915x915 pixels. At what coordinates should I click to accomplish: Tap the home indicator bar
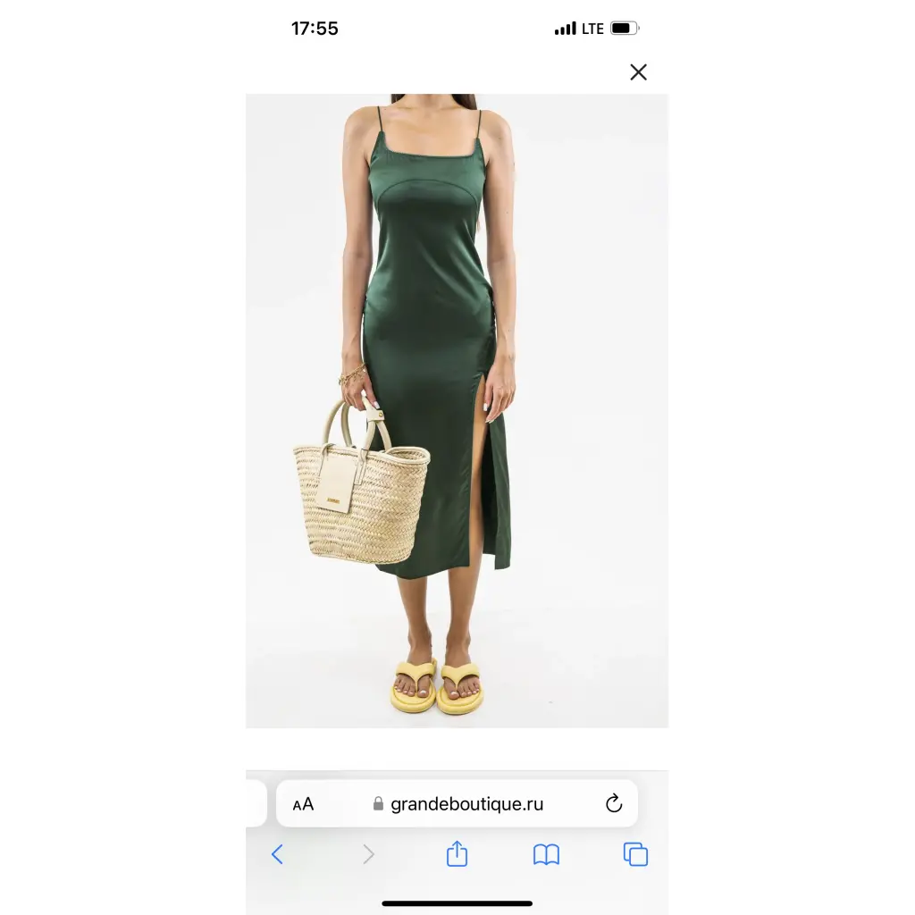pyautogui.click(x=457, y=903)
